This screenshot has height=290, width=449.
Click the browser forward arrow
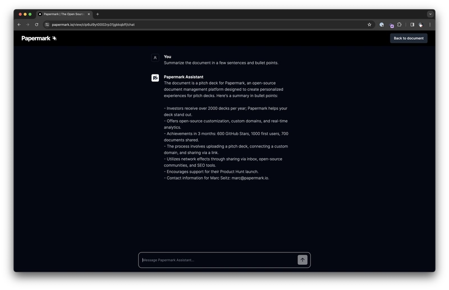click(x=28, y=25)
